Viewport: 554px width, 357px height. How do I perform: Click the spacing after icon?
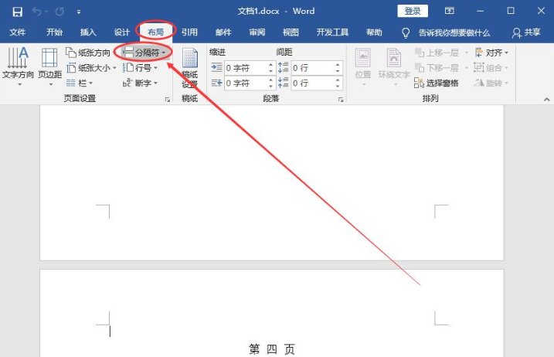coord(283,83)
